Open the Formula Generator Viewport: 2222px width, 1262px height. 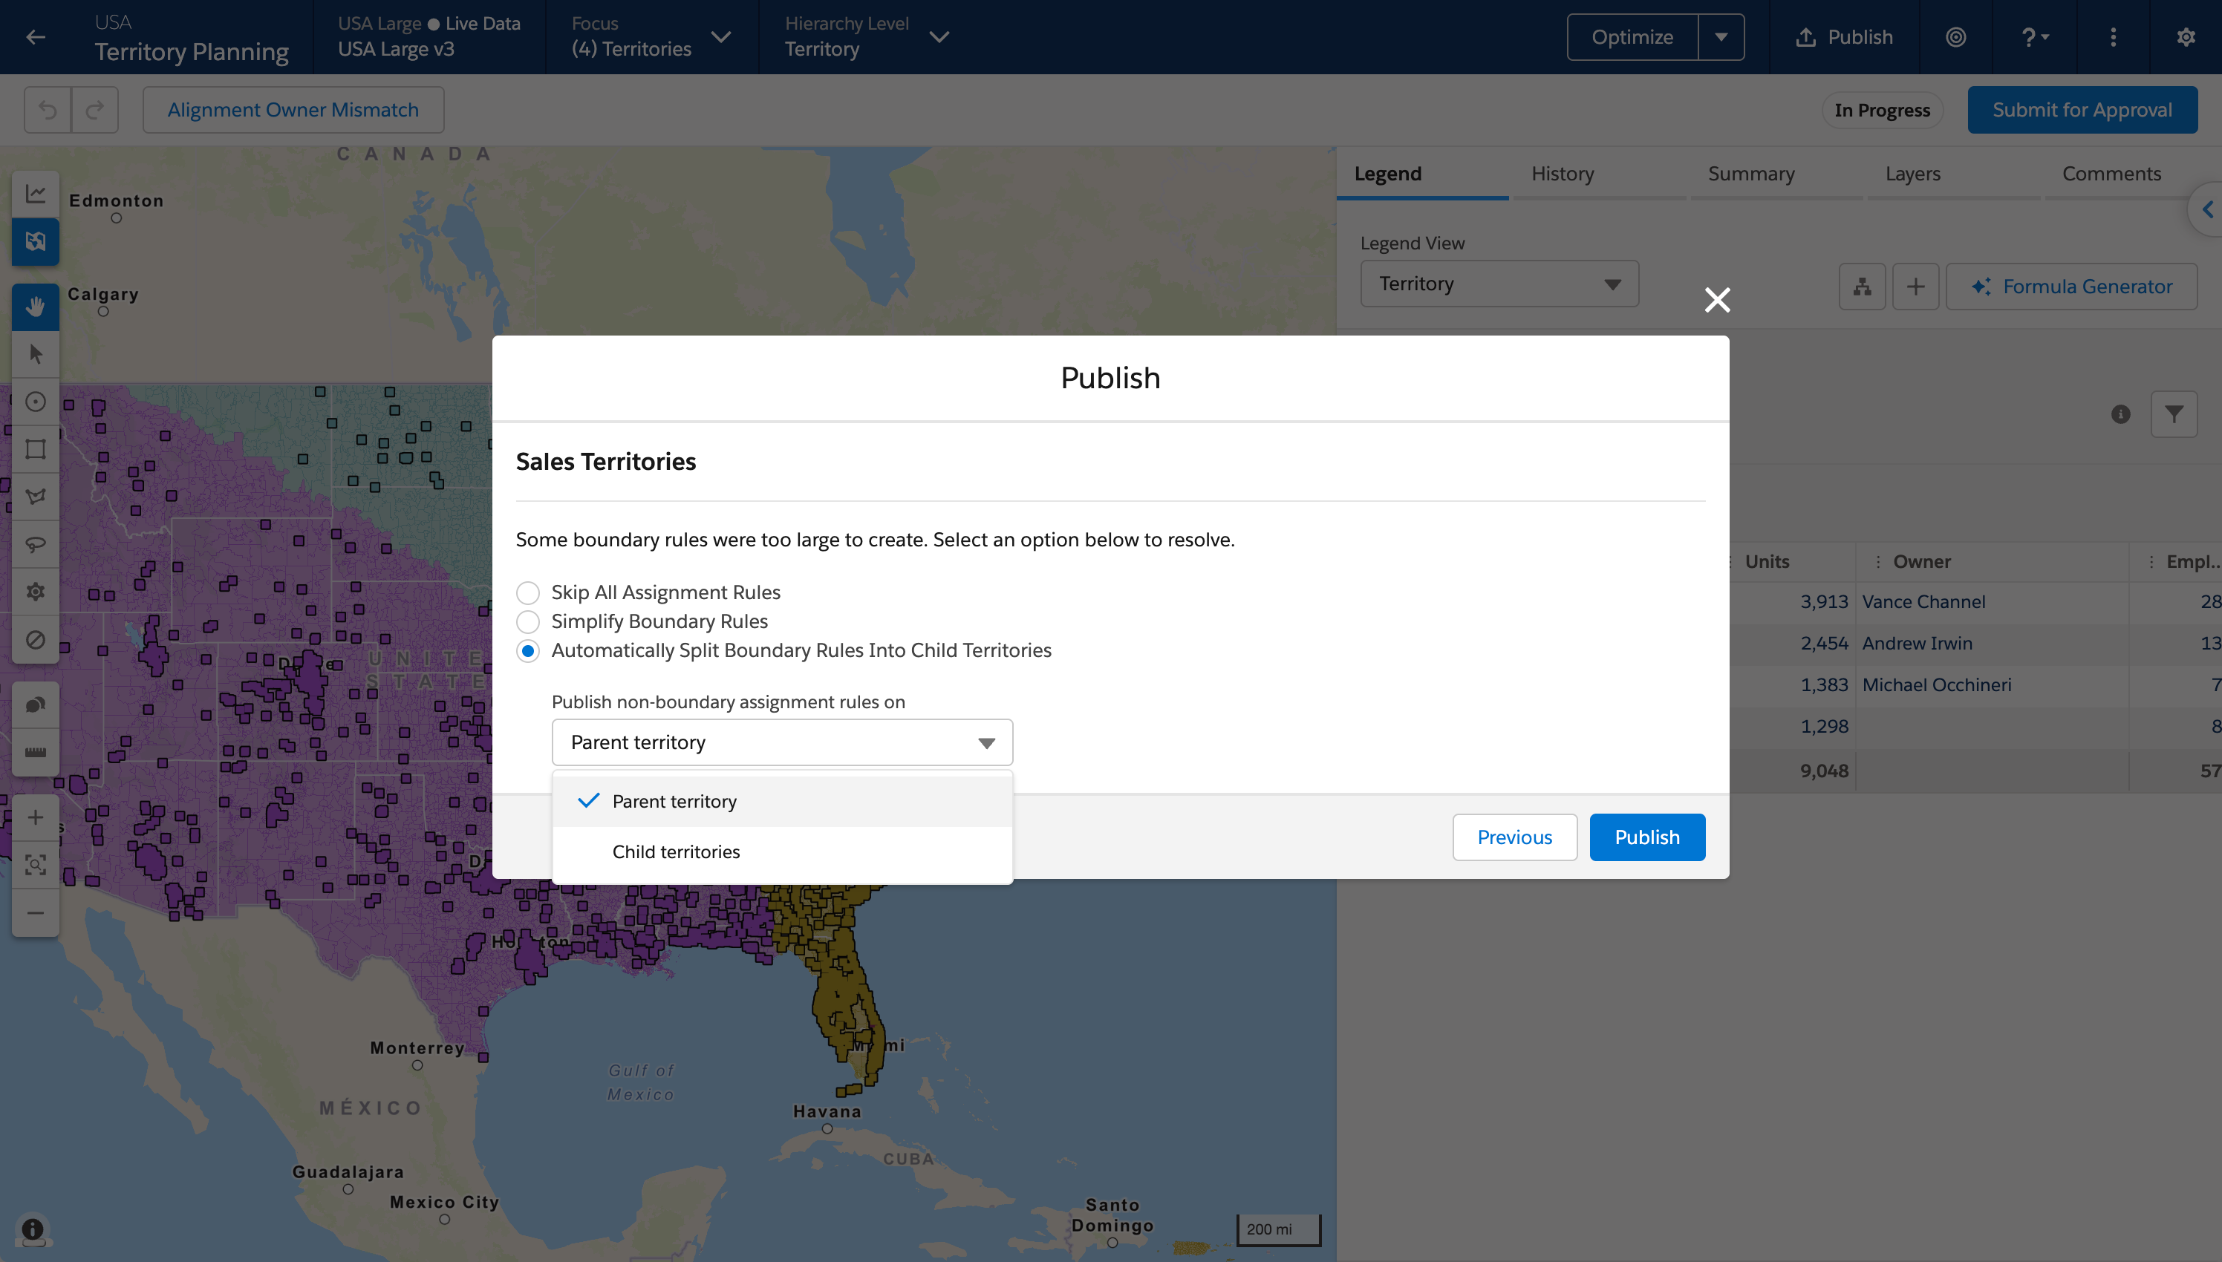[x=2071, y=287]
